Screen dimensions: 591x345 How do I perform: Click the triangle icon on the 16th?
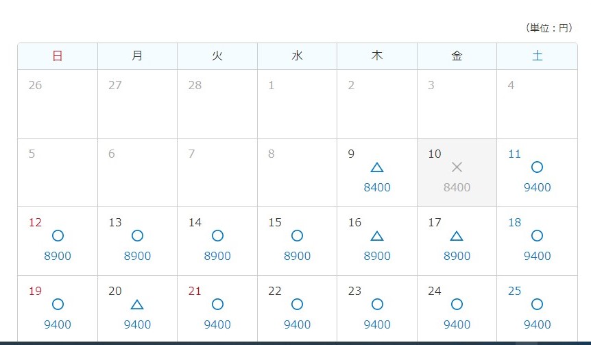(377, 236)
